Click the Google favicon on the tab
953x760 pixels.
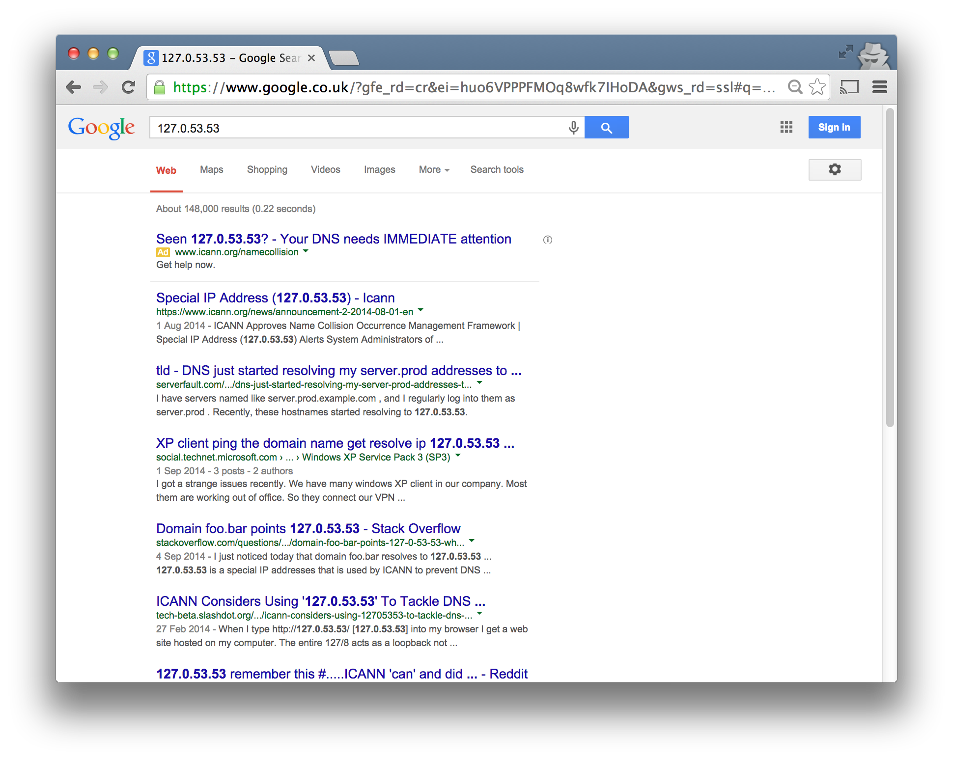151,58
